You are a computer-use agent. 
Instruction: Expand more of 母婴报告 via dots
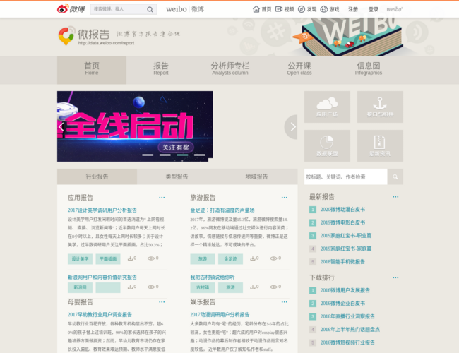click(x=162, y=302)
